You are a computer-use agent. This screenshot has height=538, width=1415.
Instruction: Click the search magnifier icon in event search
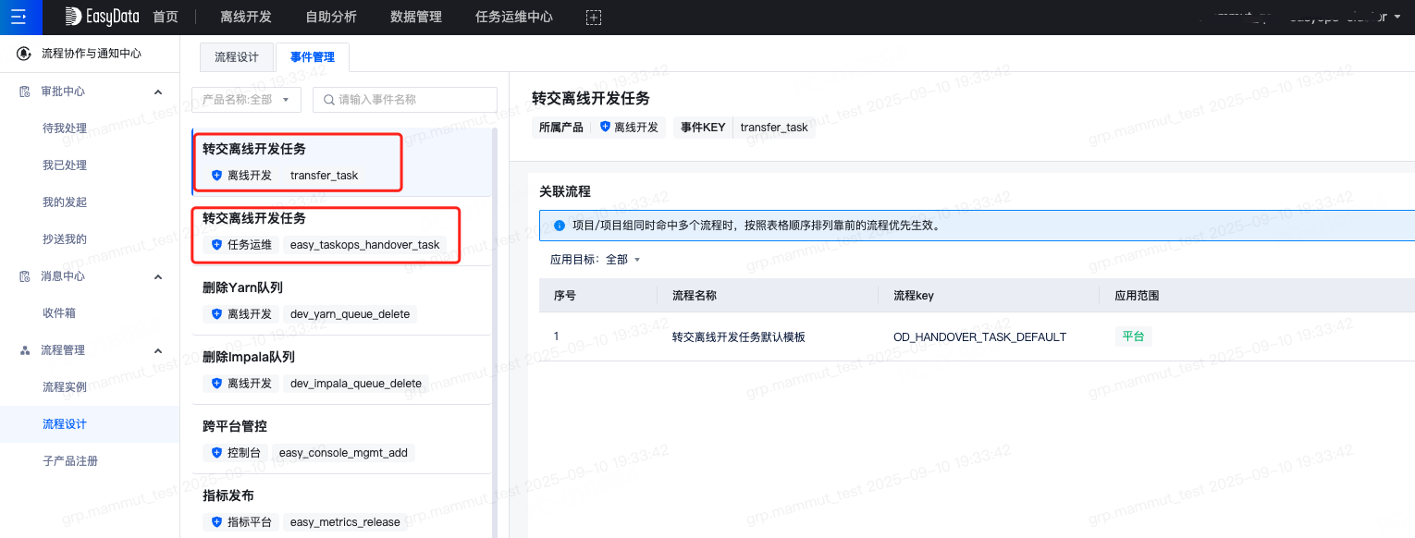click(328, 100)
